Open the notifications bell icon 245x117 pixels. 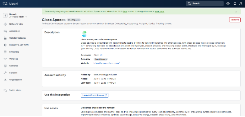click(x=235, y=3)
